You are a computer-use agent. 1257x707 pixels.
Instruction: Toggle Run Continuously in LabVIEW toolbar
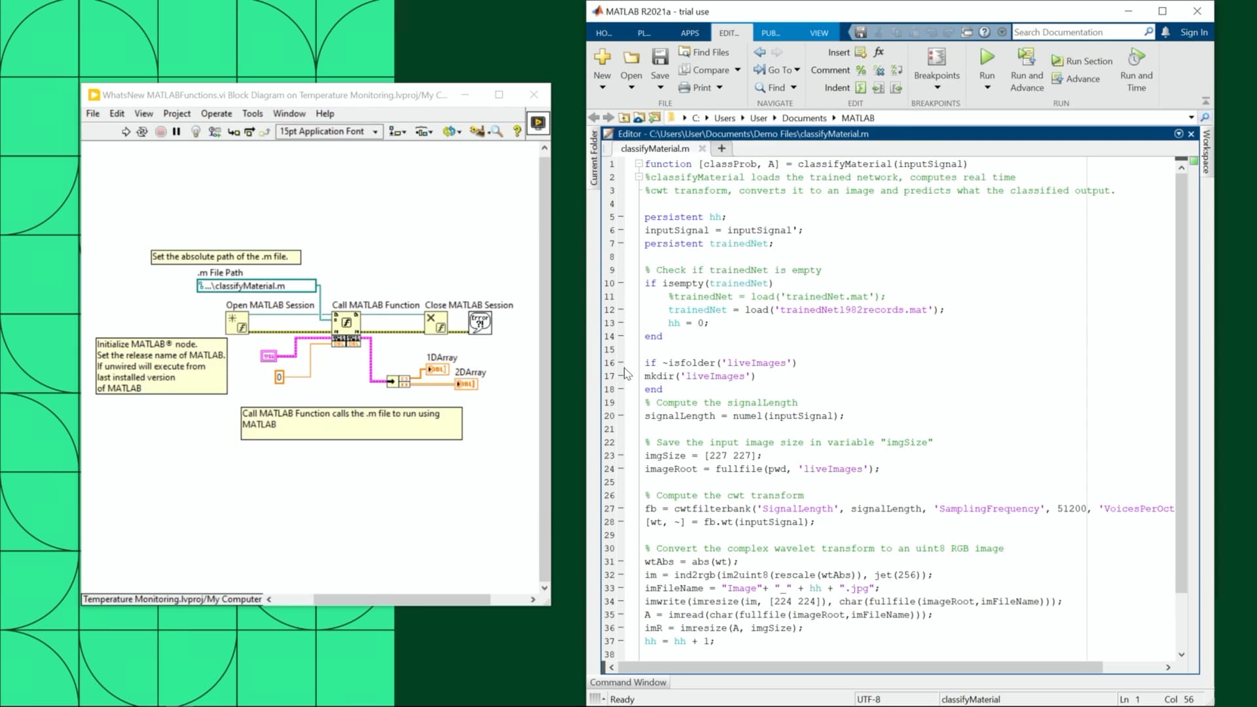point(142,132)
